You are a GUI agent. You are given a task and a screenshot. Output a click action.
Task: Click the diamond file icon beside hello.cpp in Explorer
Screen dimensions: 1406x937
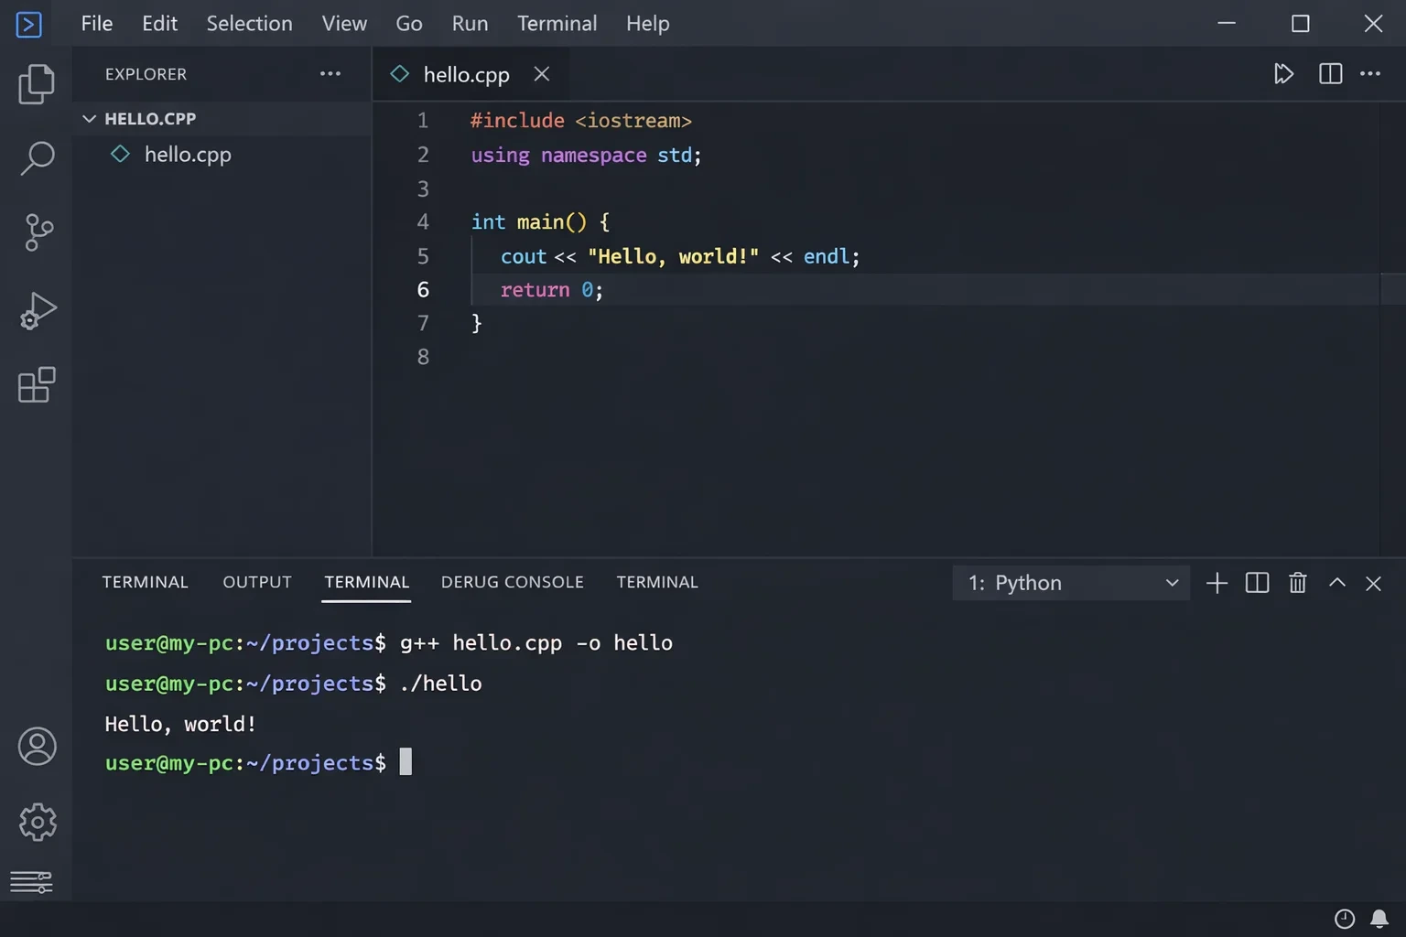pos(121,154)
